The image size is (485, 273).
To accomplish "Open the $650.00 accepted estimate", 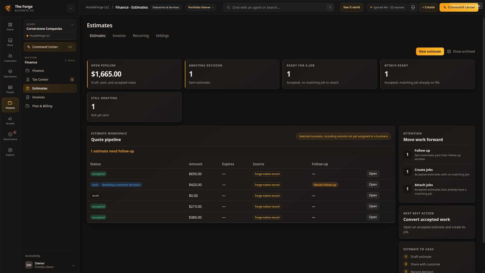I will pyautogui.click(x=373, y=174).
